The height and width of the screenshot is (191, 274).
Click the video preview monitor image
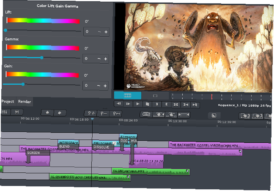click(x=198, y=47)
